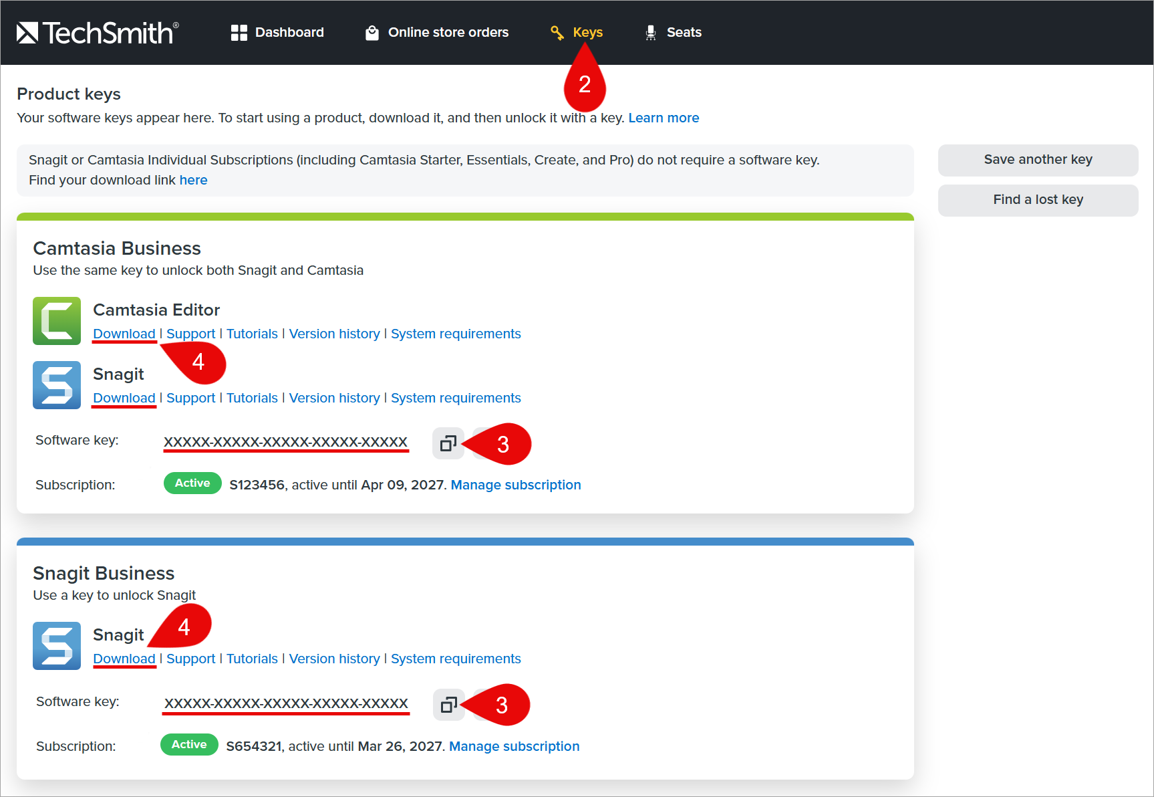This screenshot has height=797, width=1154.
Task: Manage subscription S654321
Action: (x=515, y=746)
